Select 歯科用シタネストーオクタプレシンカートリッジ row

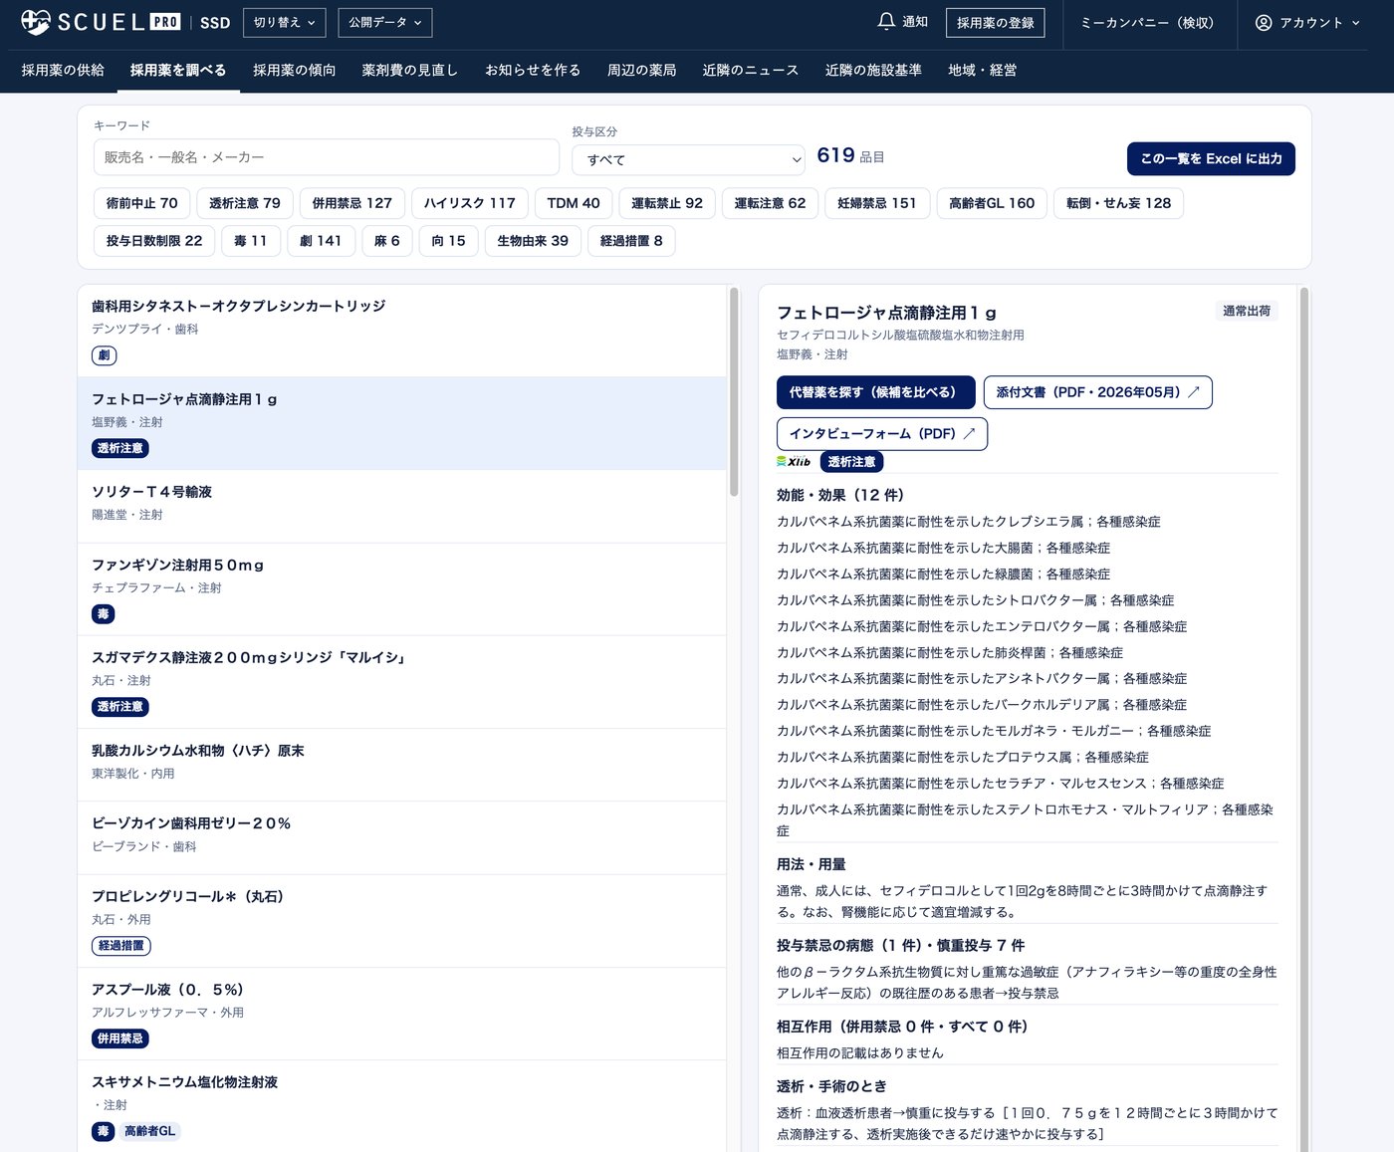click(402, 332)
